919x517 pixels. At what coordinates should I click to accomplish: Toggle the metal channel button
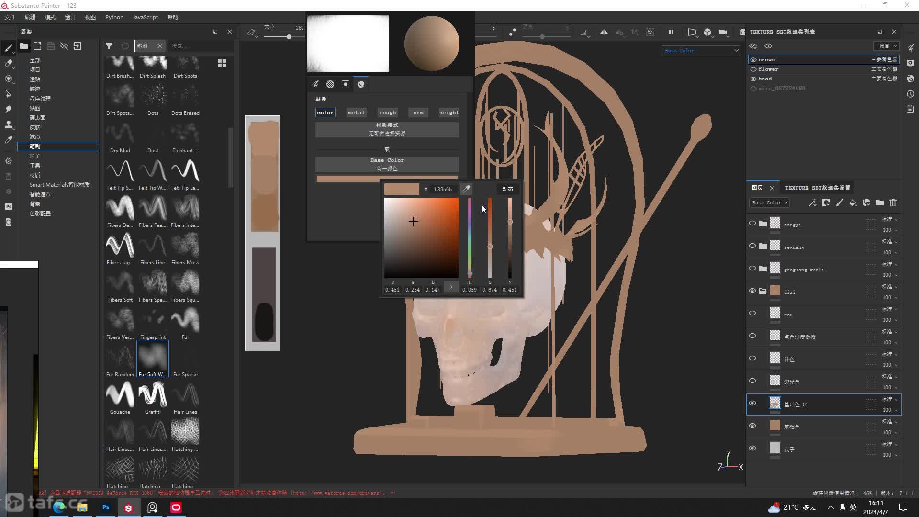[x=356, y=112]
